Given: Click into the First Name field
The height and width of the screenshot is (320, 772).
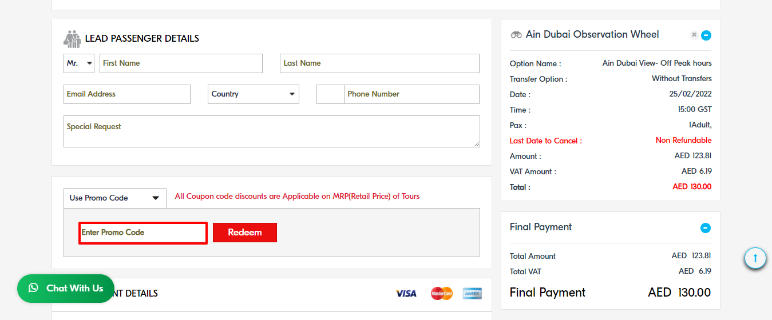Looking at the screenshot, I should tap(181, 63).
